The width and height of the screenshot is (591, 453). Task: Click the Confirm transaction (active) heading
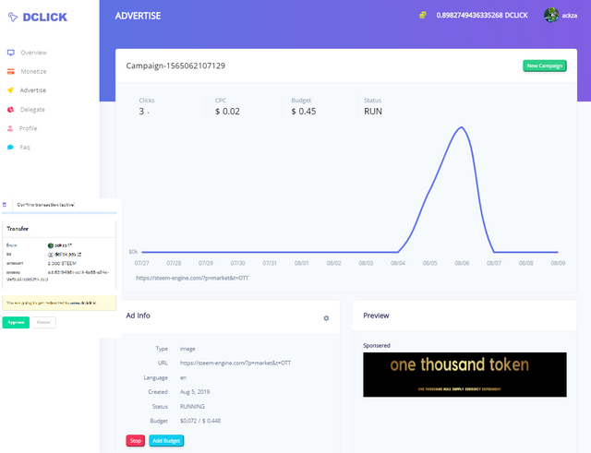click(46, 205)
